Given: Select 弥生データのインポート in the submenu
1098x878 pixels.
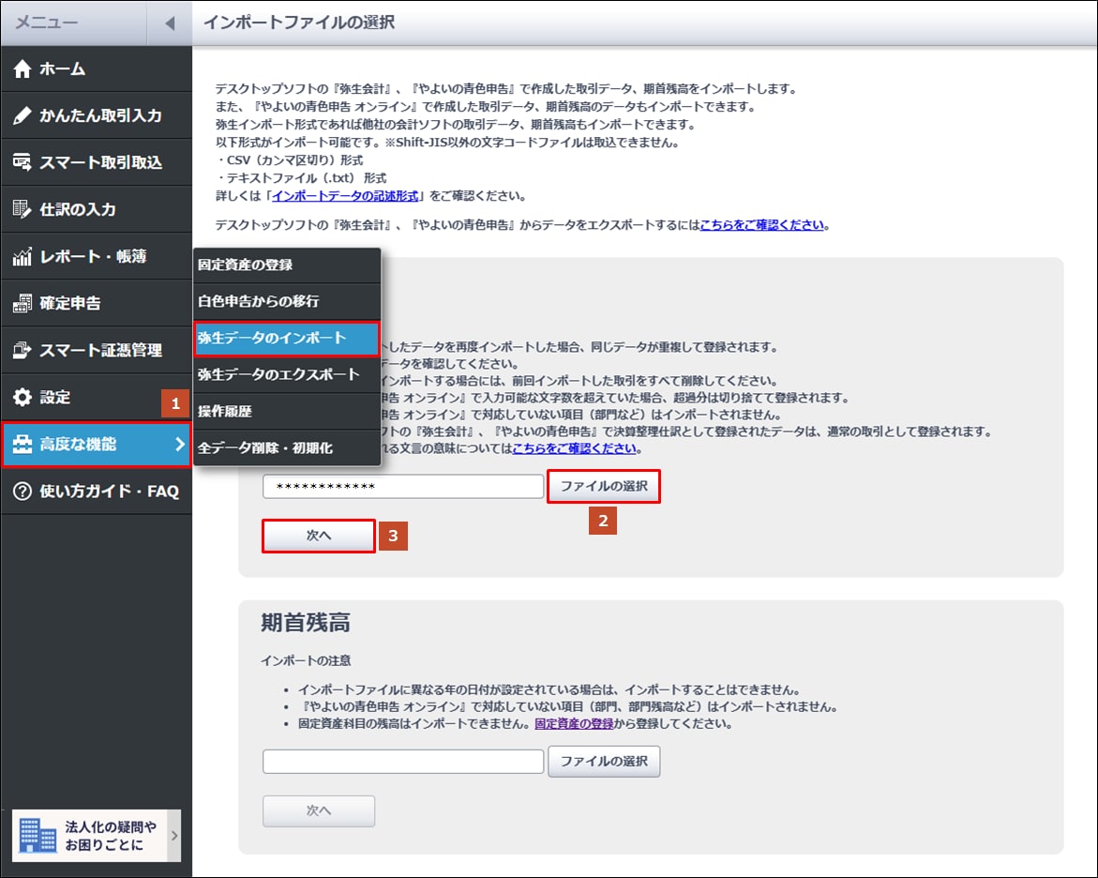Looking at the screenshot, I should click(286, 339).
